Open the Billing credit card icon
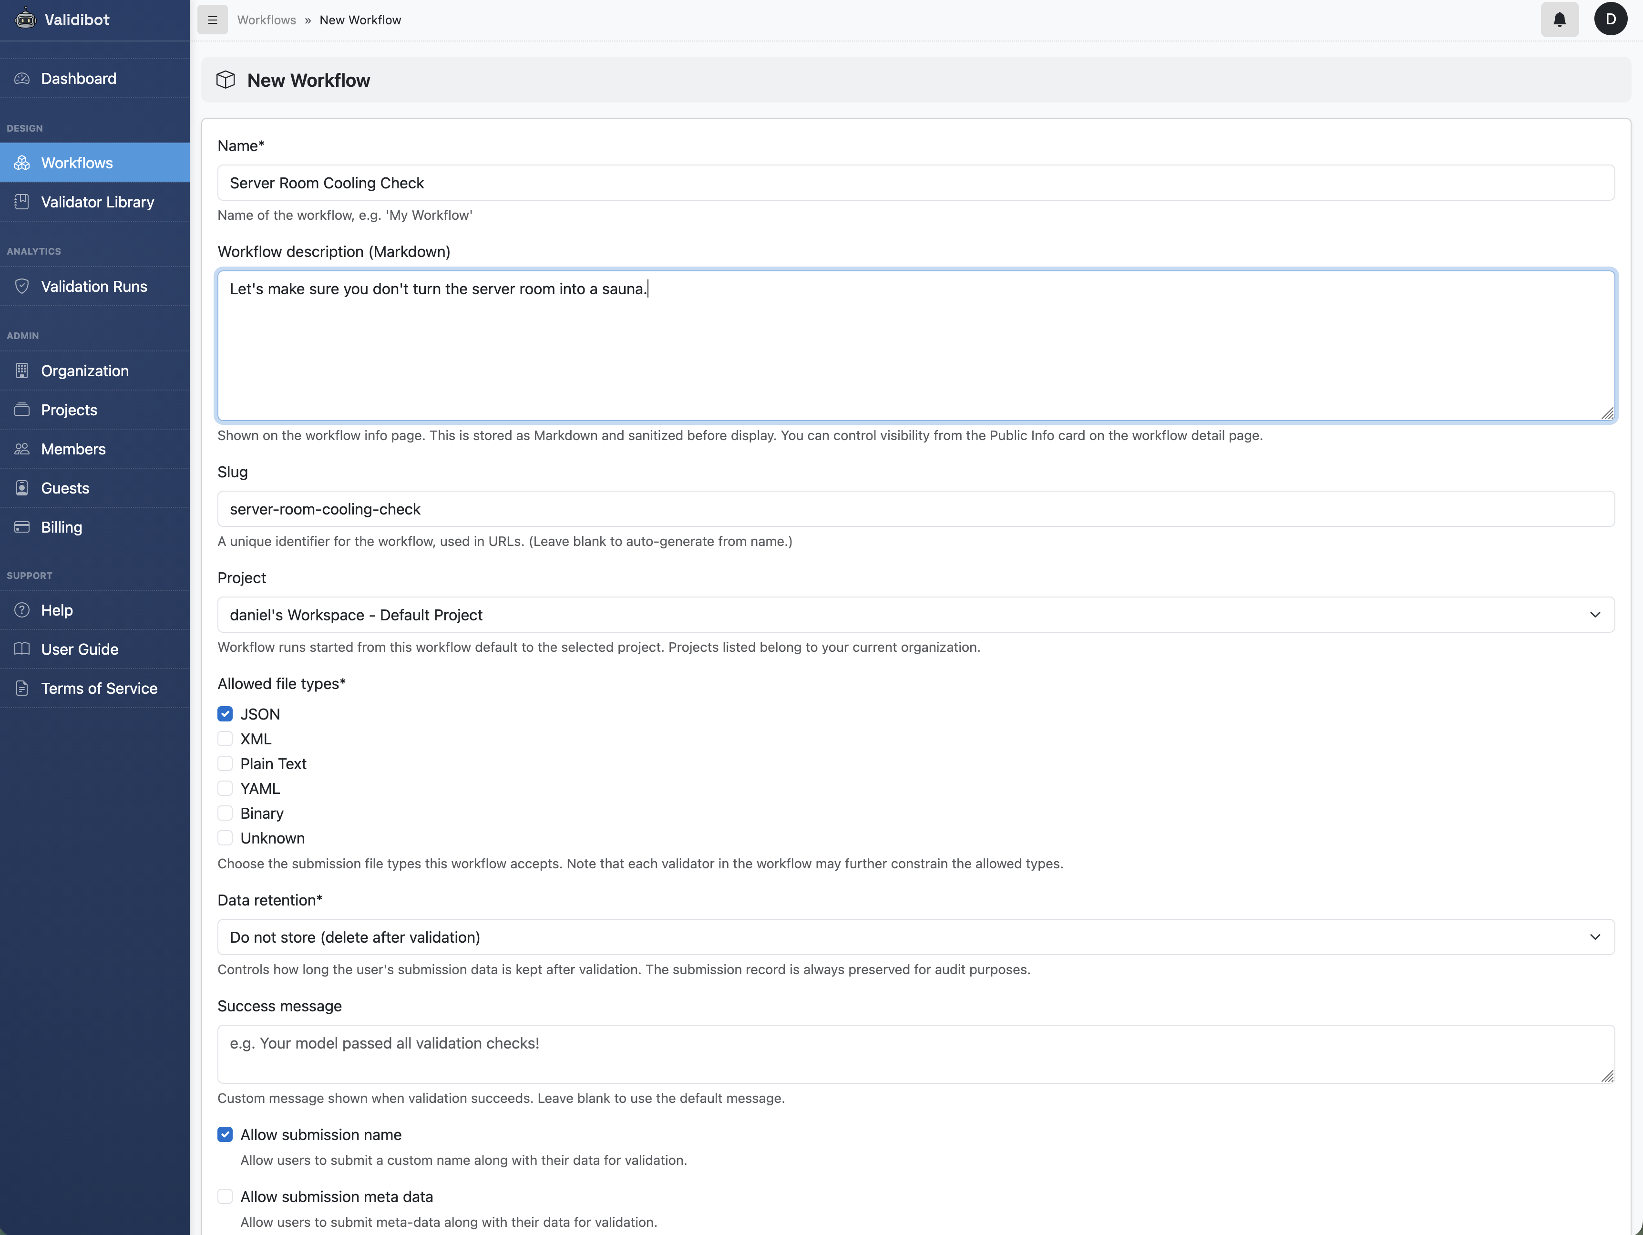 22,526
